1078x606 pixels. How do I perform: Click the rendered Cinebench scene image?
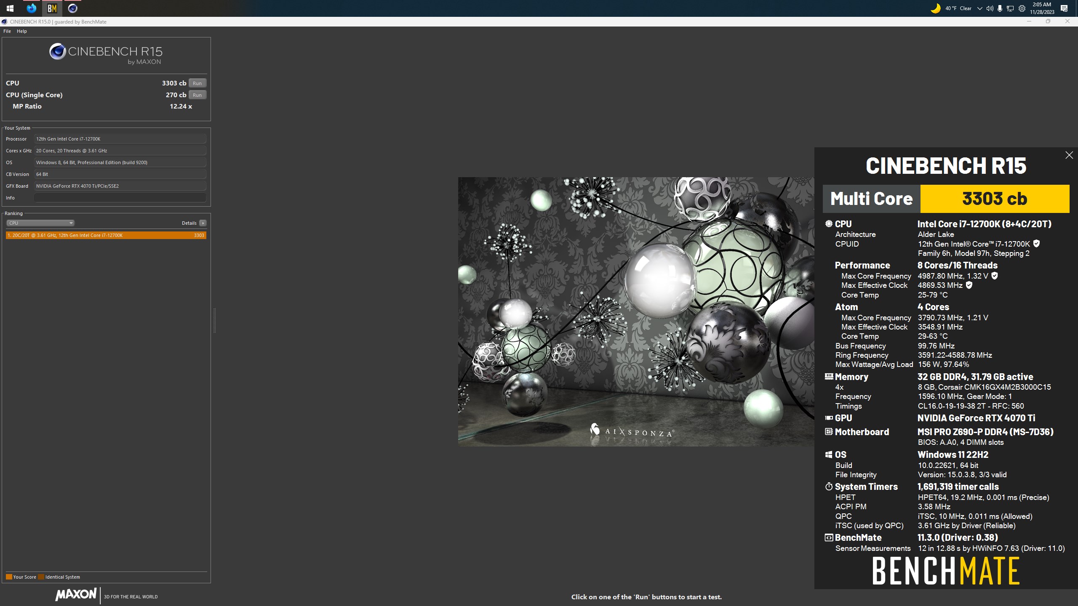point(636,311)
